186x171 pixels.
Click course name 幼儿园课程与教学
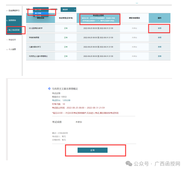pos(36,28)
